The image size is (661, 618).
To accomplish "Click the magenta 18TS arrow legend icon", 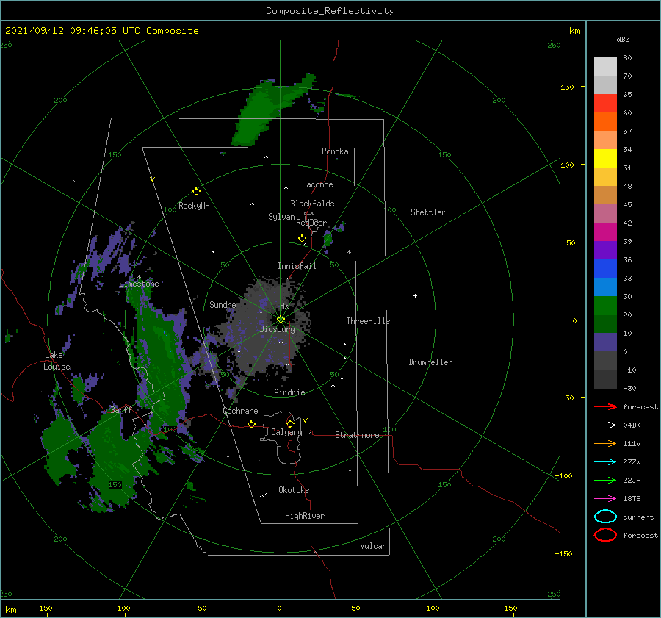I will 605,499.
